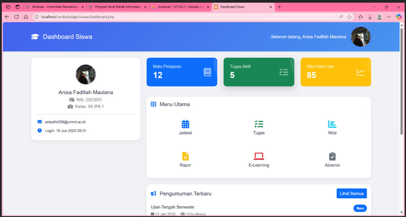Toggle read aloud icon in address bar
The height and width of the screenshot is (217, 406).
click(x=341, y=17)
